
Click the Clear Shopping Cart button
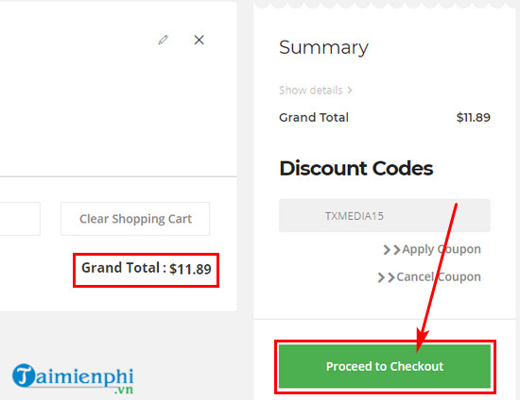pyautogui.click(x=135, y=219)
